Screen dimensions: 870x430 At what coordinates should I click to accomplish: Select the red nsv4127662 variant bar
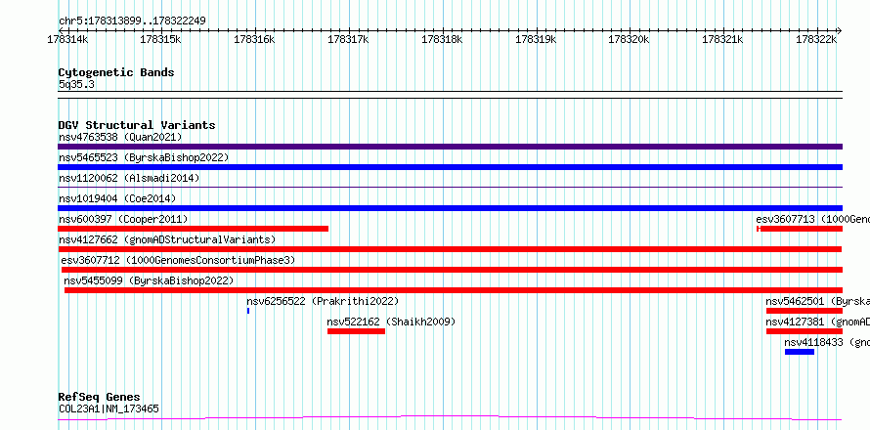tap(450, 249)
